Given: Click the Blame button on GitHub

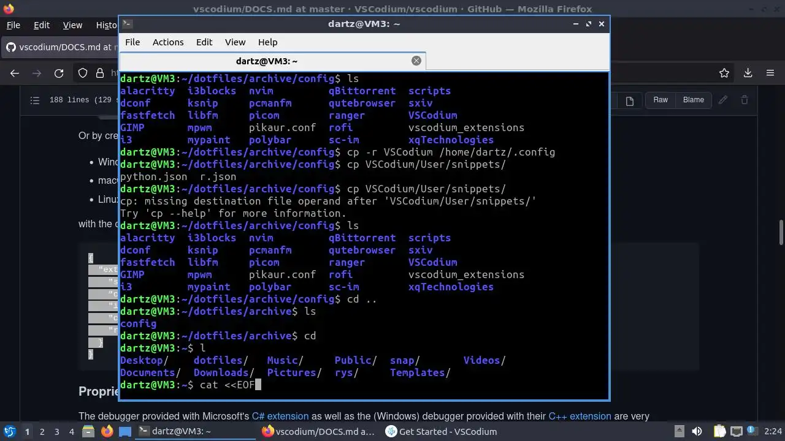Looking at the screenshot, I should 694,100.
